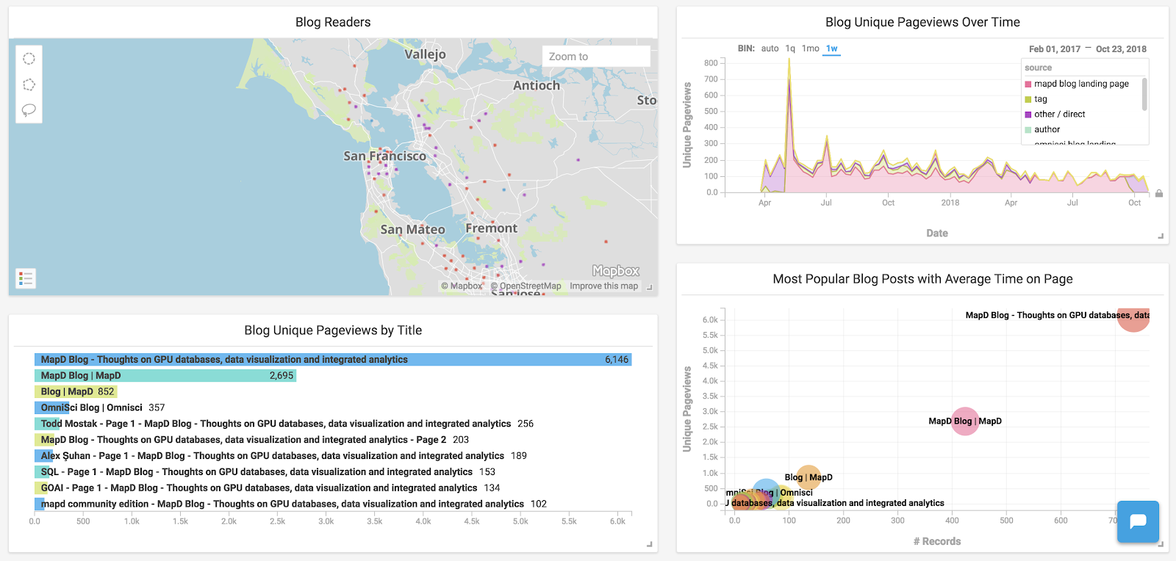Viewport: 1176px width, 561px height.
Task: Click the San Mateo map label
Action: [412, 230]
